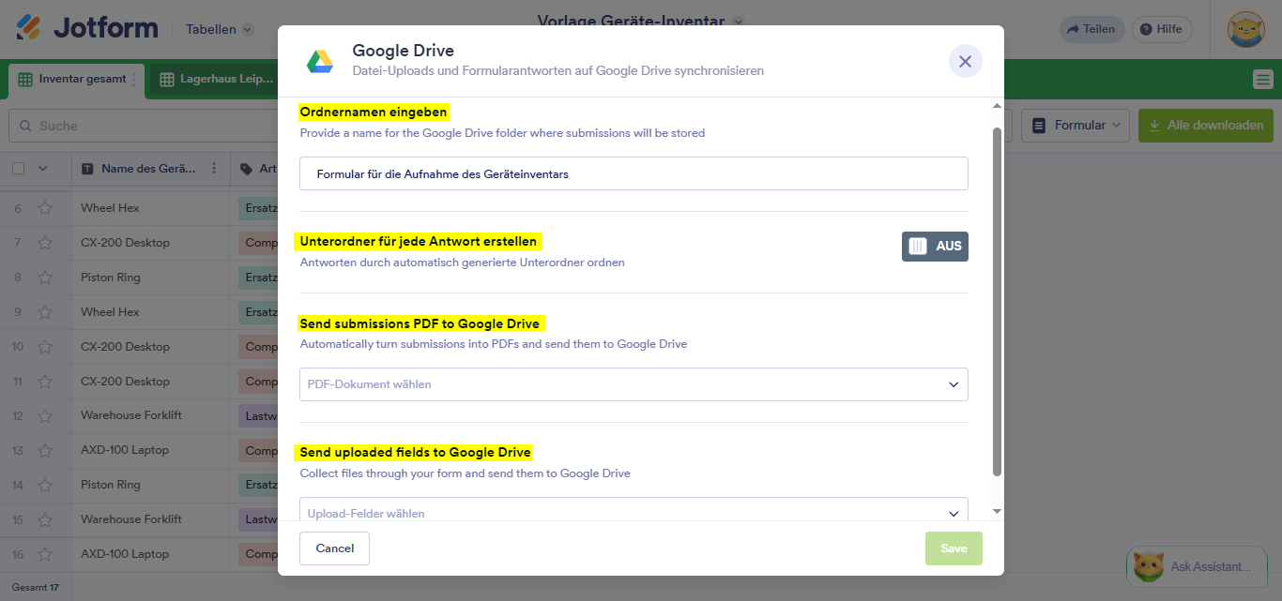Viewport: 1282px width, 601px height.
Task: Open the hamburger menu icon at right
Action: pos(1262,80)
